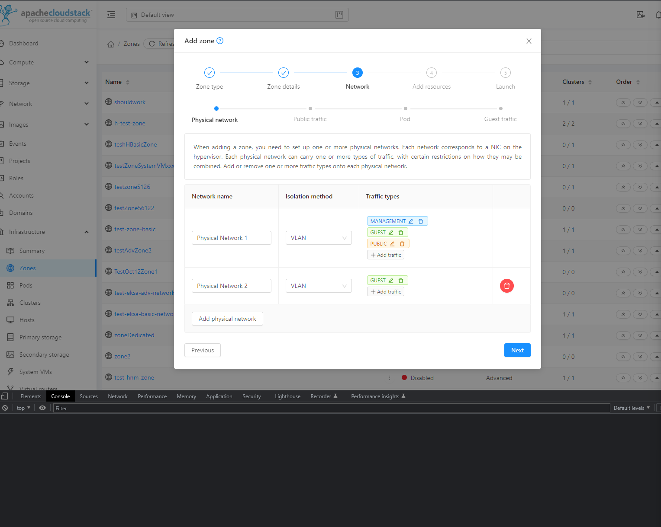Open DevTools Performance tab
Viewport: 661px width, 527px height.
[x=152, y=396]
